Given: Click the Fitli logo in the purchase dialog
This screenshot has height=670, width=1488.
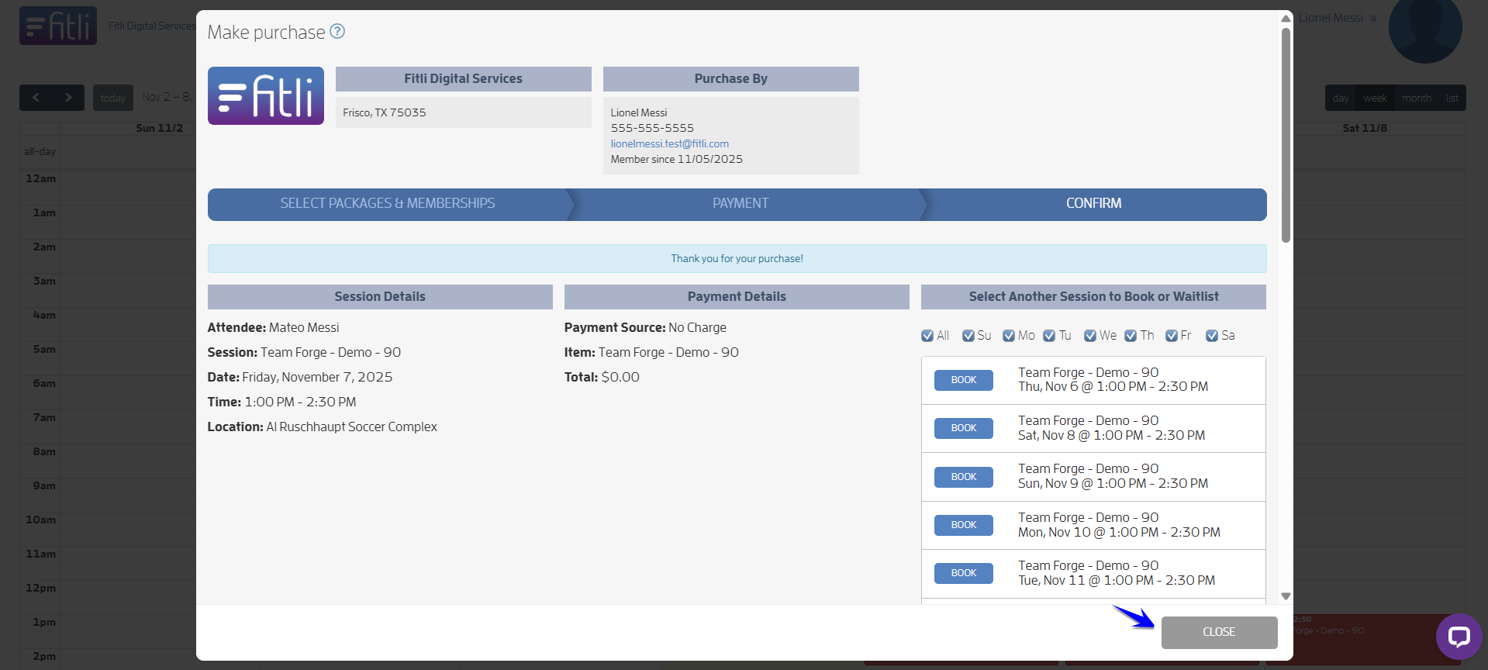Looking at the screenshot, I should pyautogui.click(x=266, y=95).
